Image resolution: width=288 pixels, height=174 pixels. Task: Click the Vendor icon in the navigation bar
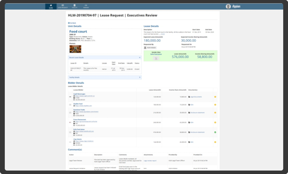click(x=87, y=6)
